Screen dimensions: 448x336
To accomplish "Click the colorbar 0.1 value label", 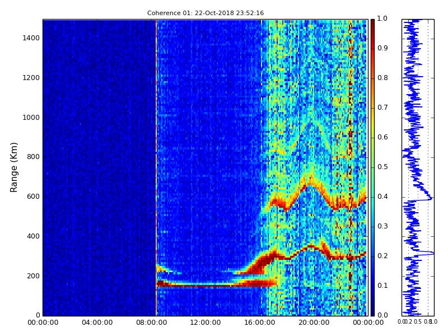I will coord(382,286).
